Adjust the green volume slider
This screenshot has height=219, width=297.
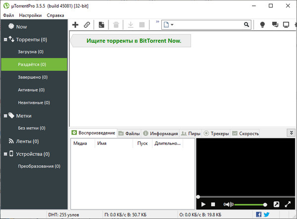[x=251, y=205]
